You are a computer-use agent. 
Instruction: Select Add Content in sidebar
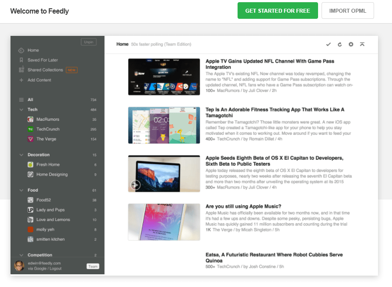point(39,80)
